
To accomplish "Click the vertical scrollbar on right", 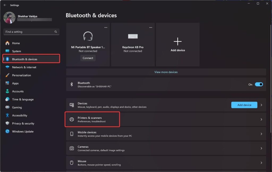I will point(271,79).
